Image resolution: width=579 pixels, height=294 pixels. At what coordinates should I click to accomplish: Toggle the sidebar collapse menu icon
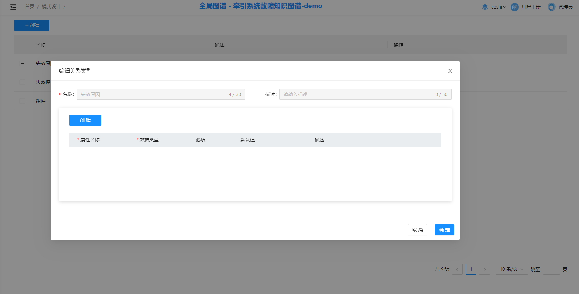coord(13,7)
